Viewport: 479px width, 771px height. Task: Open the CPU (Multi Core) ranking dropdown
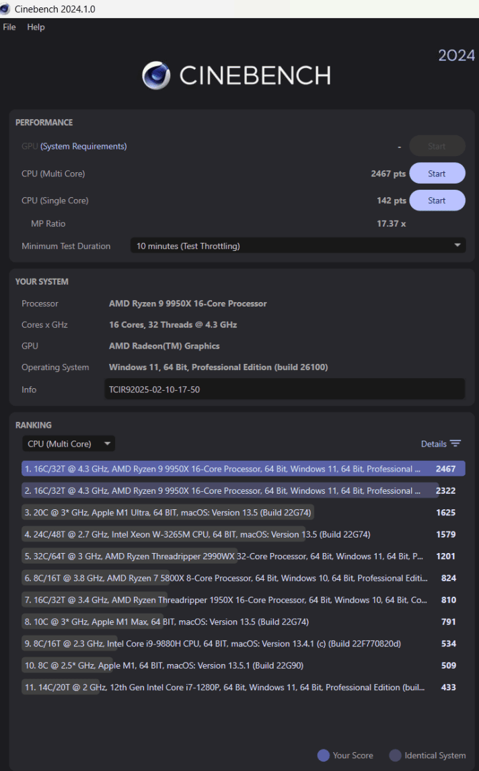point(69,443)
